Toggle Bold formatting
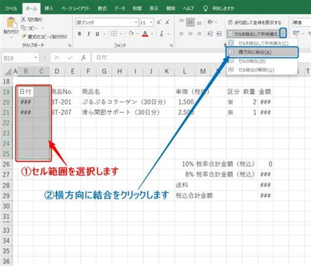This screenshot has height=266, width=311. (x=79, y=33)
